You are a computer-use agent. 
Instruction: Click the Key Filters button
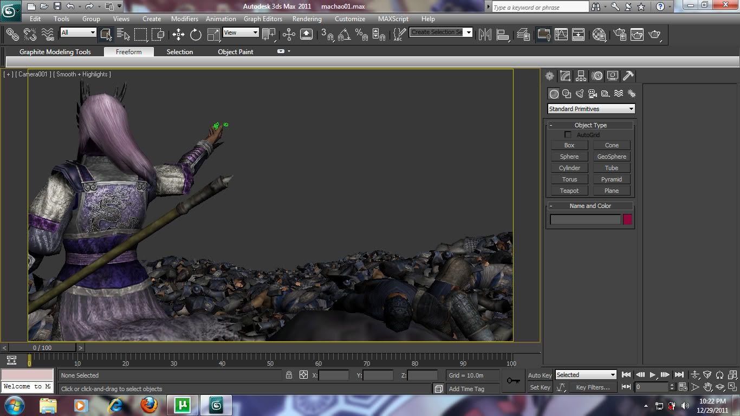point(593,387)
